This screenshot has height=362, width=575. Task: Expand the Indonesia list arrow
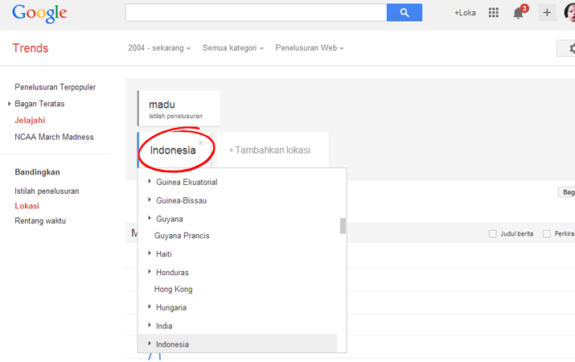click(150, 343)
